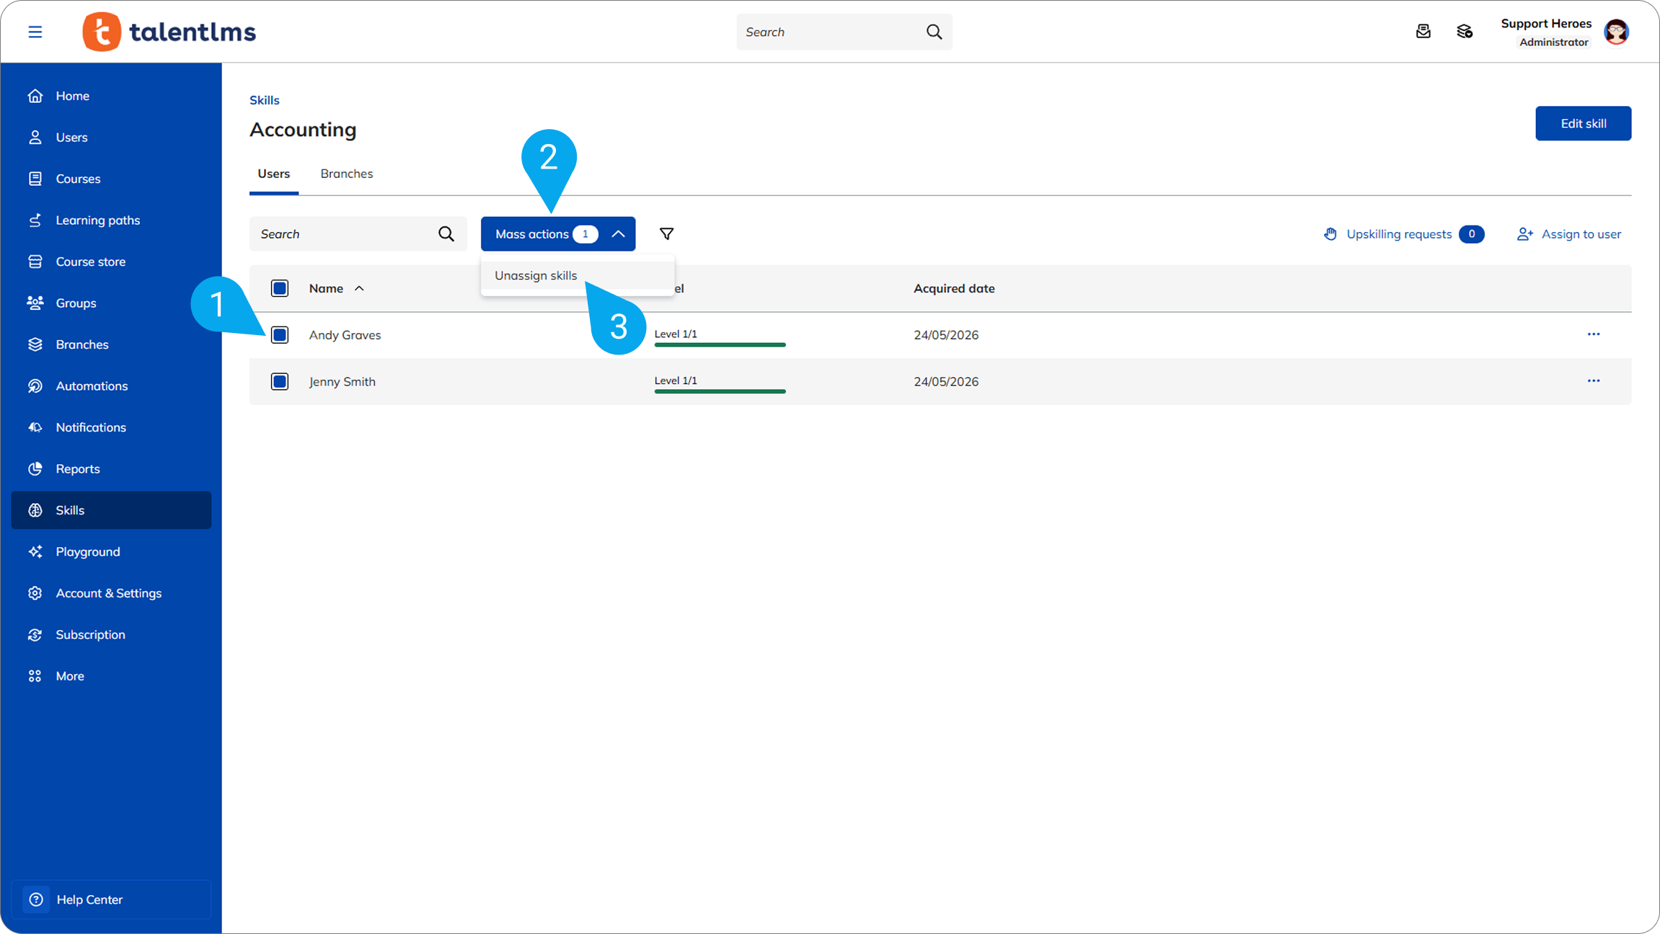This screenshot has width=1660, height=934.
Task: Click the filter funnel icon
Action: tap(666, 233)
